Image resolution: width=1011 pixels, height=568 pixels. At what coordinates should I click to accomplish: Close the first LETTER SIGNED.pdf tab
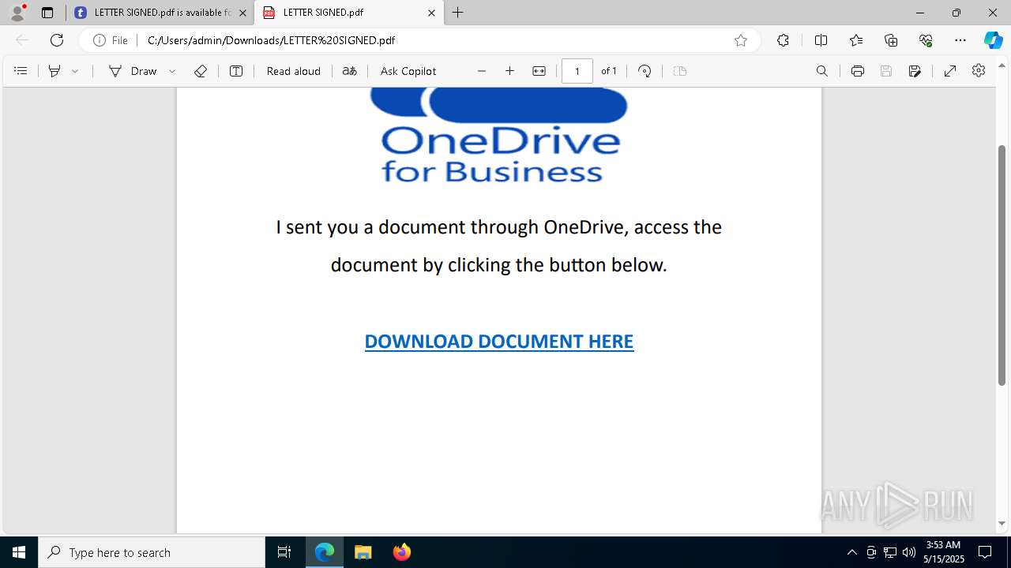[242, 13]
